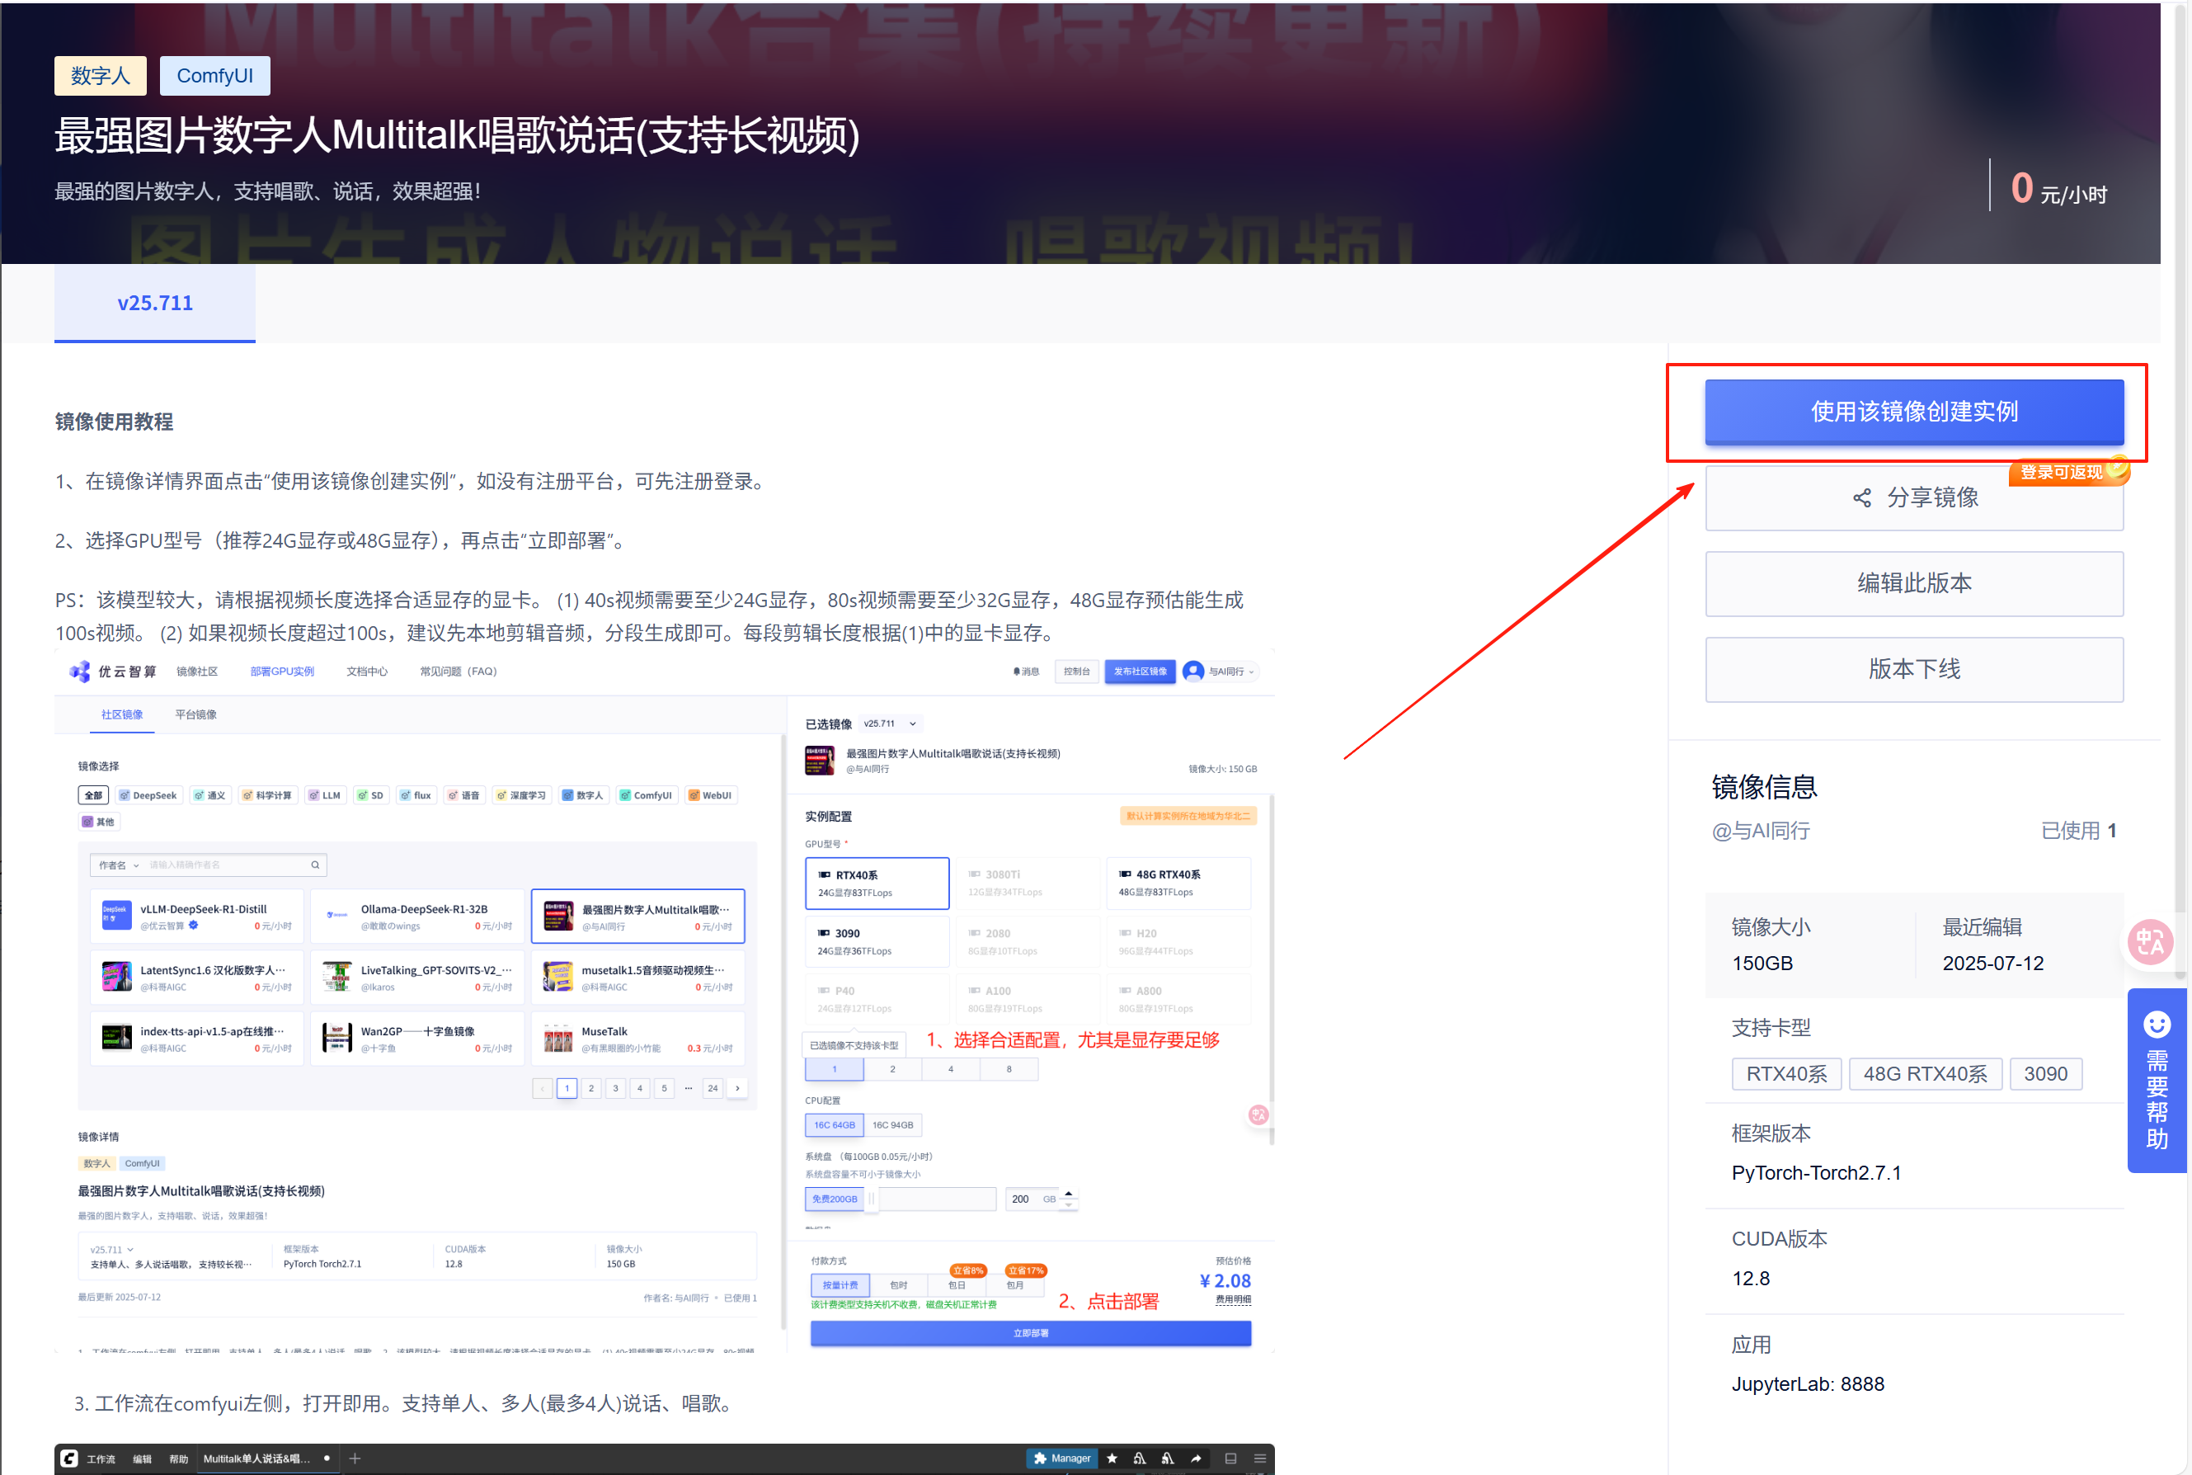
Task: Select 3090 GPU option in tutorial
Action: 877,940
